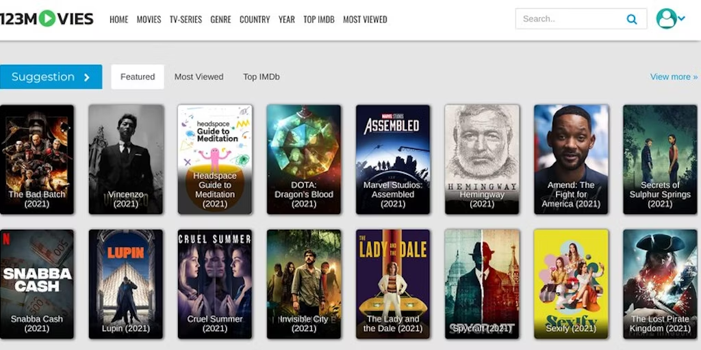This screenshot has width=701, height=350.
Task: Open The Lost Pirate Kingdom poster
Action: click(661, 284)
